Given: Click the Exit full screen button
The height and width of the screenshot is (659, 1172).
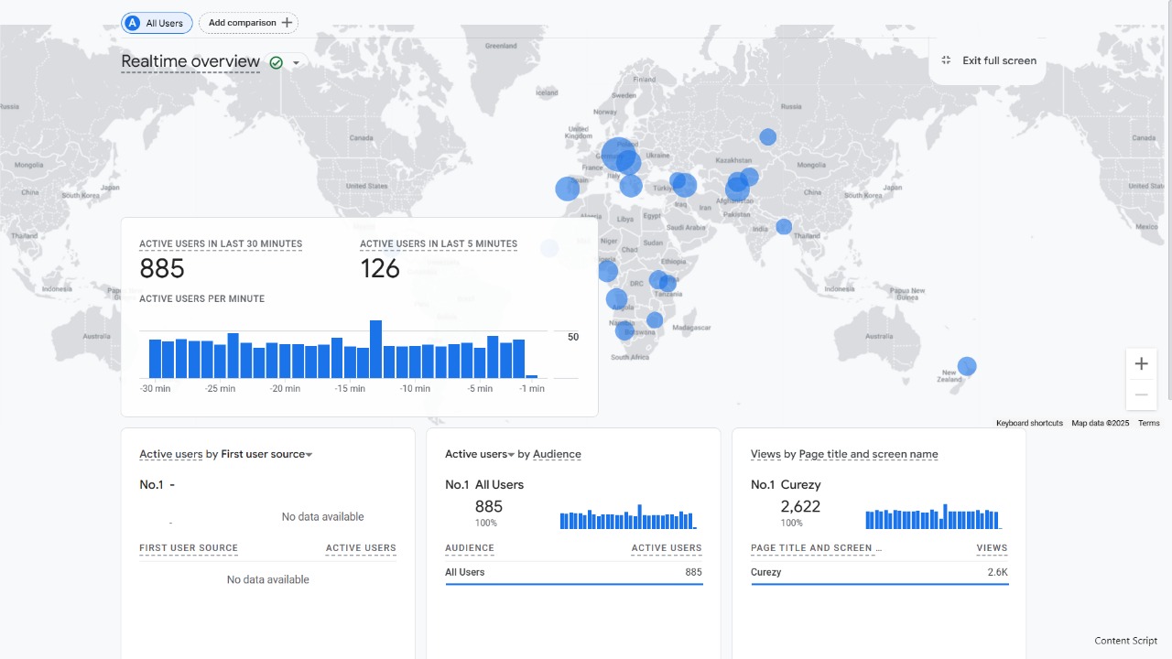Looking at the screenshot, I should (x=999, y=60).
